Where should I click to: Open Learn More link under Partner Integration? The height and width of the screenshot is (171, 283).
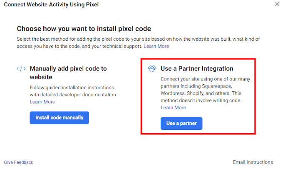click(x=173, y=107)
